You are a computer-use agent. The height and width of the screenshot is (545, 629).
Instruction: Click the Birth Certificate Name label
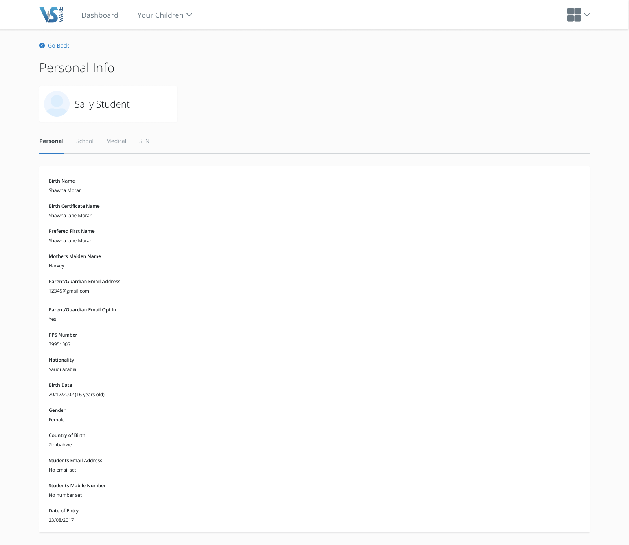click(74, 206)
